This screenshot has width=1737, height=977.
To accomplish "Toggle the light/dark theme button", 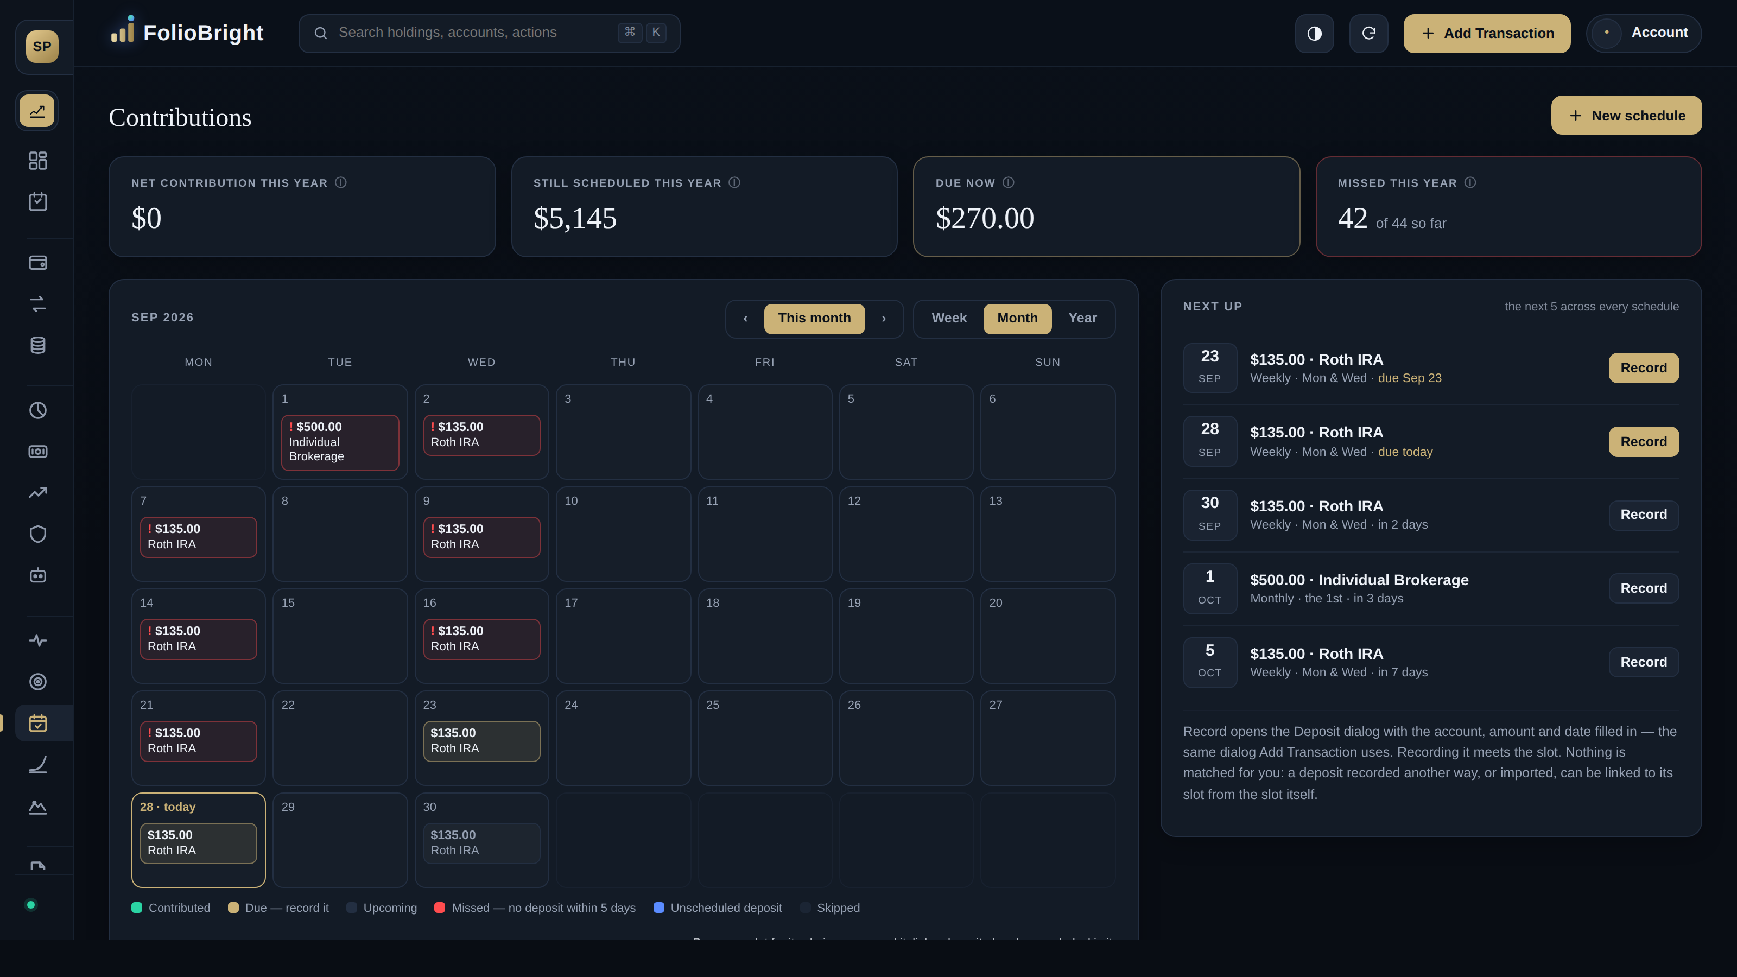I will pyautogui.click(x=1314, y=33).
